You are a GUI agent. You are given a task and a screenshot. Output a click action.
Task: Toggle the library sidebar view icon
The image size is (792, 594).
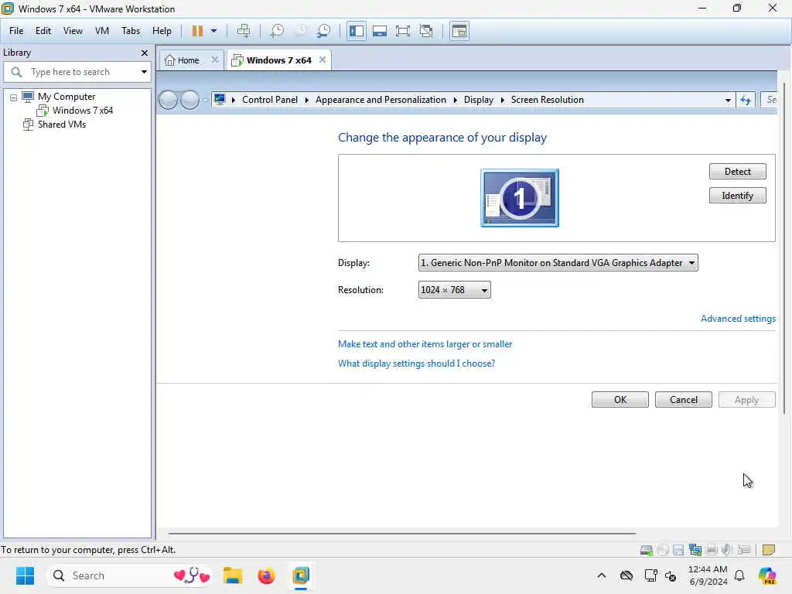[x=357, y=31]
